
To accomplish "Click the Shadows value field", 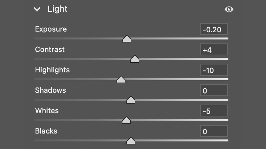I will coord(214,90).
